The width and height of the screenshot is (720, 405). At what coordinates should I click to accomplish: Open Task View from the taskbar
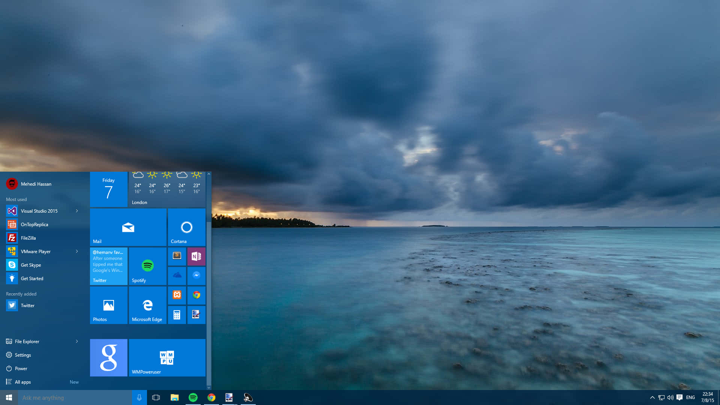(x=156, y=397)
